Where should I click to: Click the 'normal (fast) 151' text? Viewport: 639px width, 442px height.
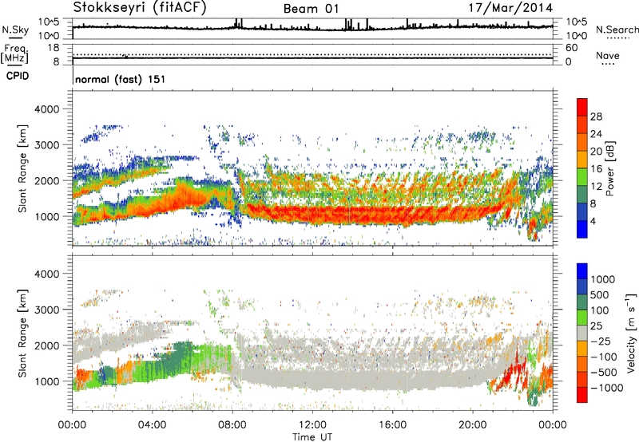(x=121, y=79)
